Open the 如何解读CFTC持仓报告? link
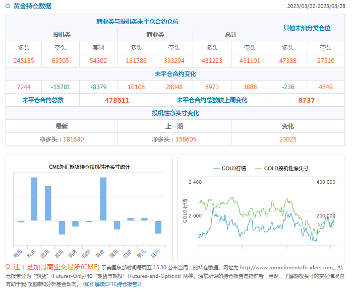The width and height of the screenshot is (353, 293). click(112, 284)
